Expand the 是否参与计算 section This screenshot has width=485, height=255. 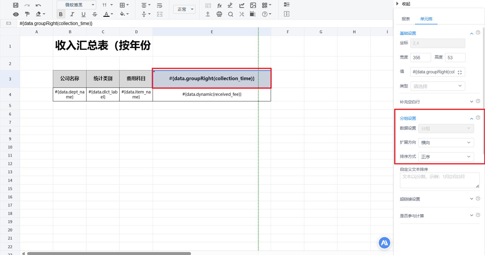pos(472,216)
